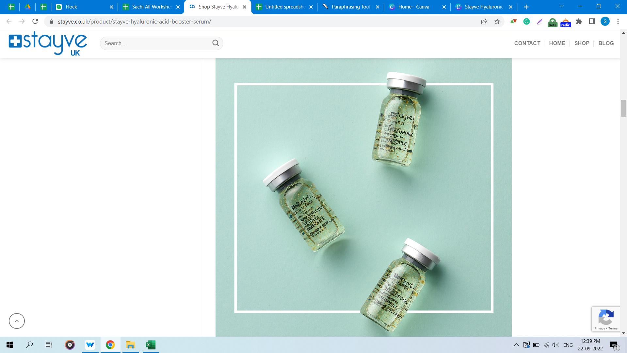Click the page vertical scrollbar thumb

[x=623, y=109]
